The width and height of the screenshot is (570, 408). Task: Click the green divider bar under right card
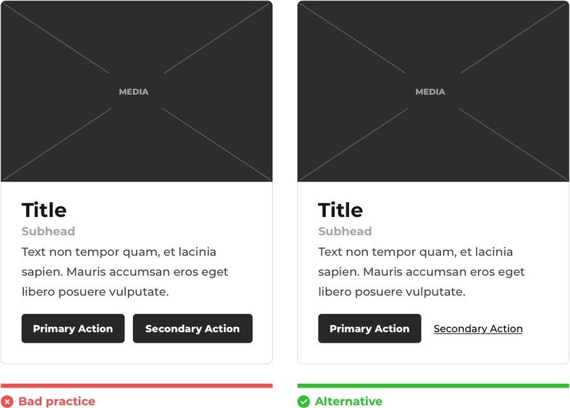[433, 386]
